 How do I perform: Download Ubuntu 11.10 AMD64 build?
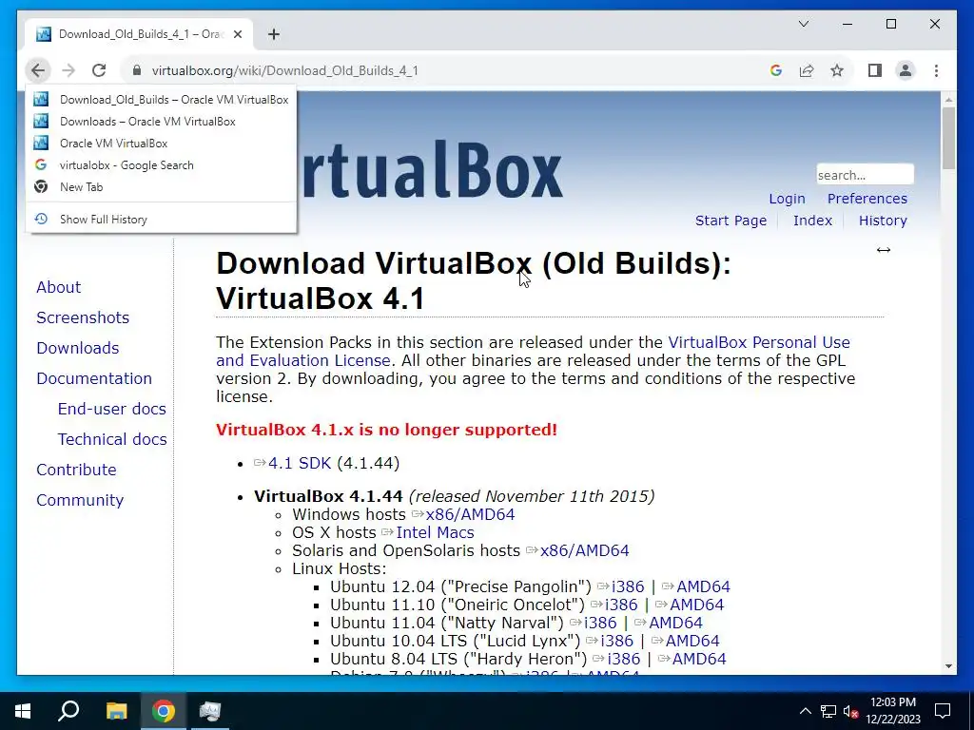(x=696, y=605)
